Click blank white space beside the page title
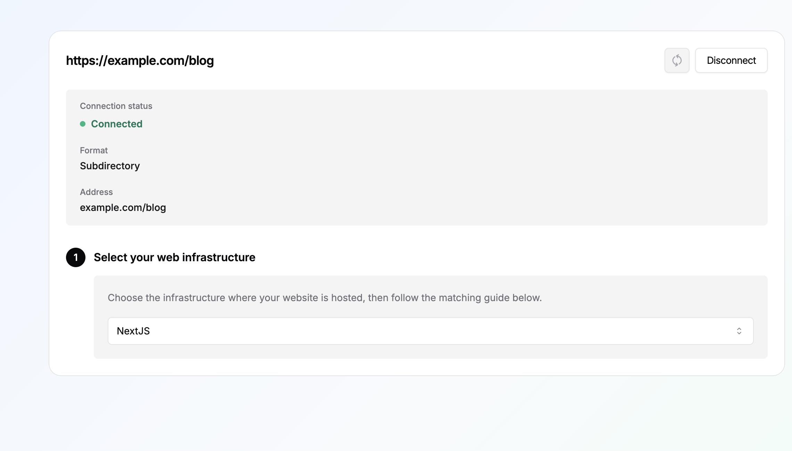 pos(417,60)
